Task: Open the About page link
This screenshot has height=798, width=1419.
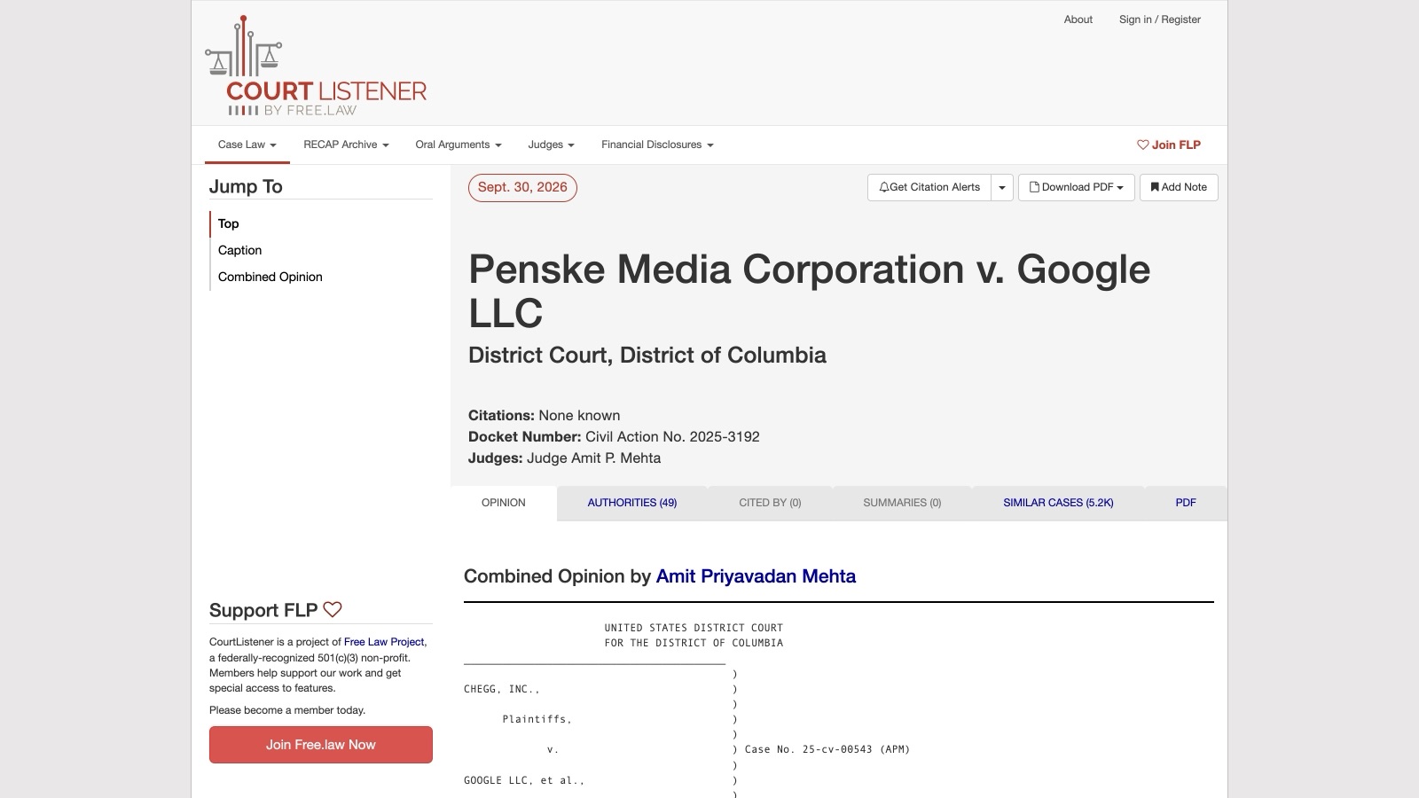Action: (x=1078, y=20)
